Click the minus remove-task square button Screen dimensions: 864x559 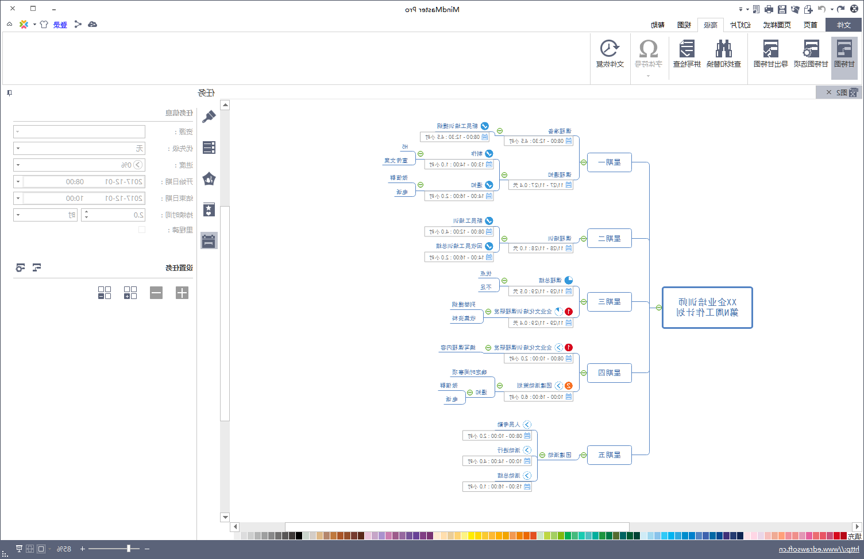tap(156, 293)
